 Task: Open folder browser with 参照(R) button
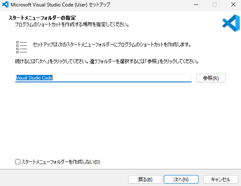(211, 78)
